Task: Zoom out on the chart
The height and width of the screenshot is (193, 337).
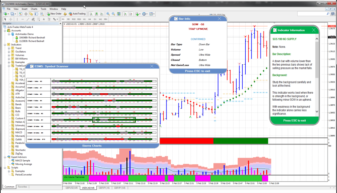Action: point(113,14)
